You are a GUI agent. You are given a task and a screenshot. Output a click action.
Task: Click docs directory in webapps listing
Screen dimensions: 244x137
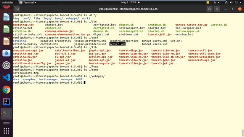(16, 80)
